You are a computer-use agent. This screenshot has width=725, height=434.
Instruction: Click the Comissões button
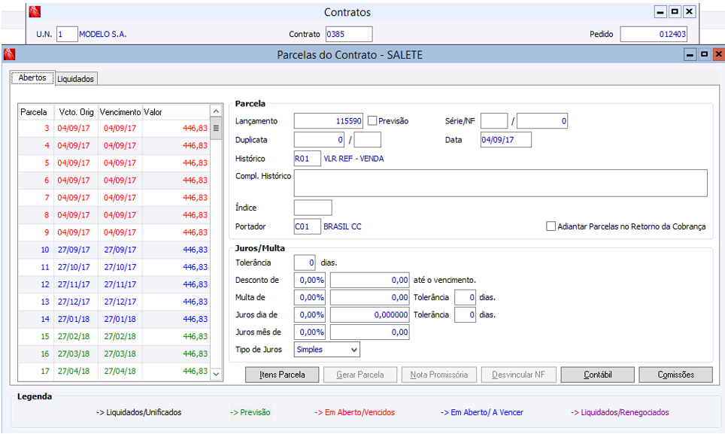(x=675, y=375)
